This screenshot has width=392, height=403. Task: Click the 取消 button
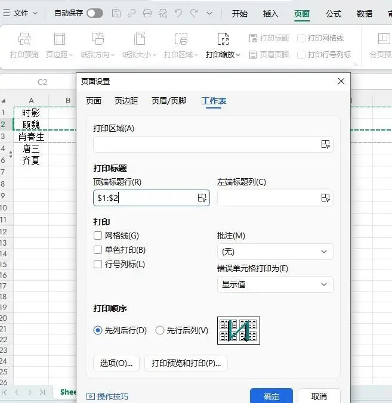pos(319,396)
